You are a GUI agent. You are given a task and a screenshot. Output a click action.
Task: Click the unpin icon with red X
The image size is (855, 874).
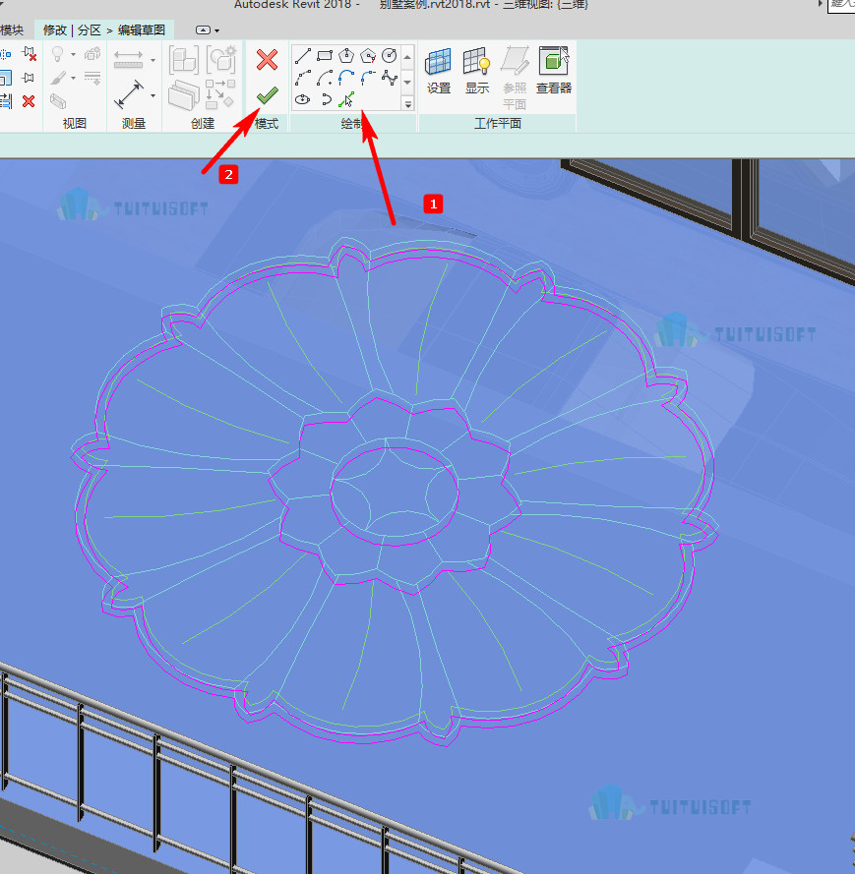tap(29, 54)
